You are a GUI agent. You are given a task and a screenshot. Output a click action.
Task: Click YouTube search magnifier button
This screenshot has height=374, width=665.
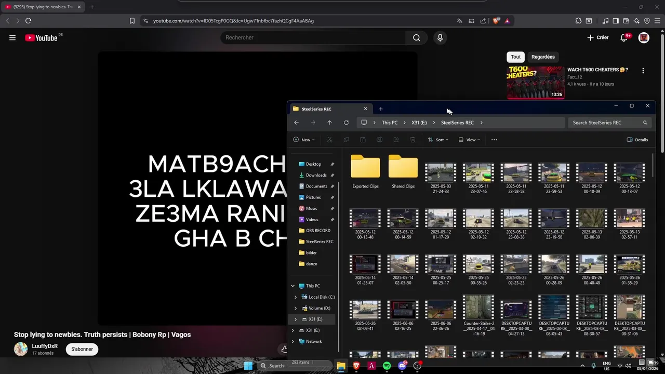417,37
